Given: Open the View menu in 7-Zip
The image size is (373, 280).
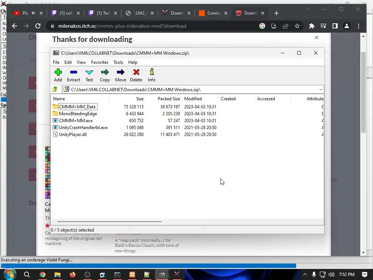Looking at the screenshot, I should (81, 62).
